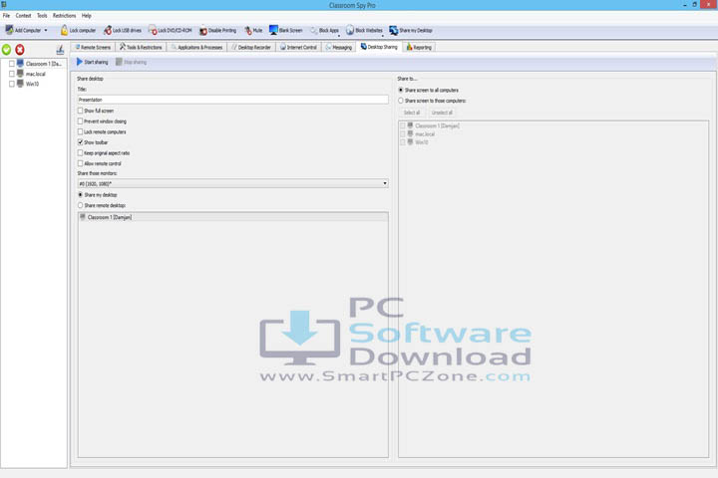Click the Share my Desktop icon
The width and height of the screenshot is (718, 478).
click(x=393, y=30)
